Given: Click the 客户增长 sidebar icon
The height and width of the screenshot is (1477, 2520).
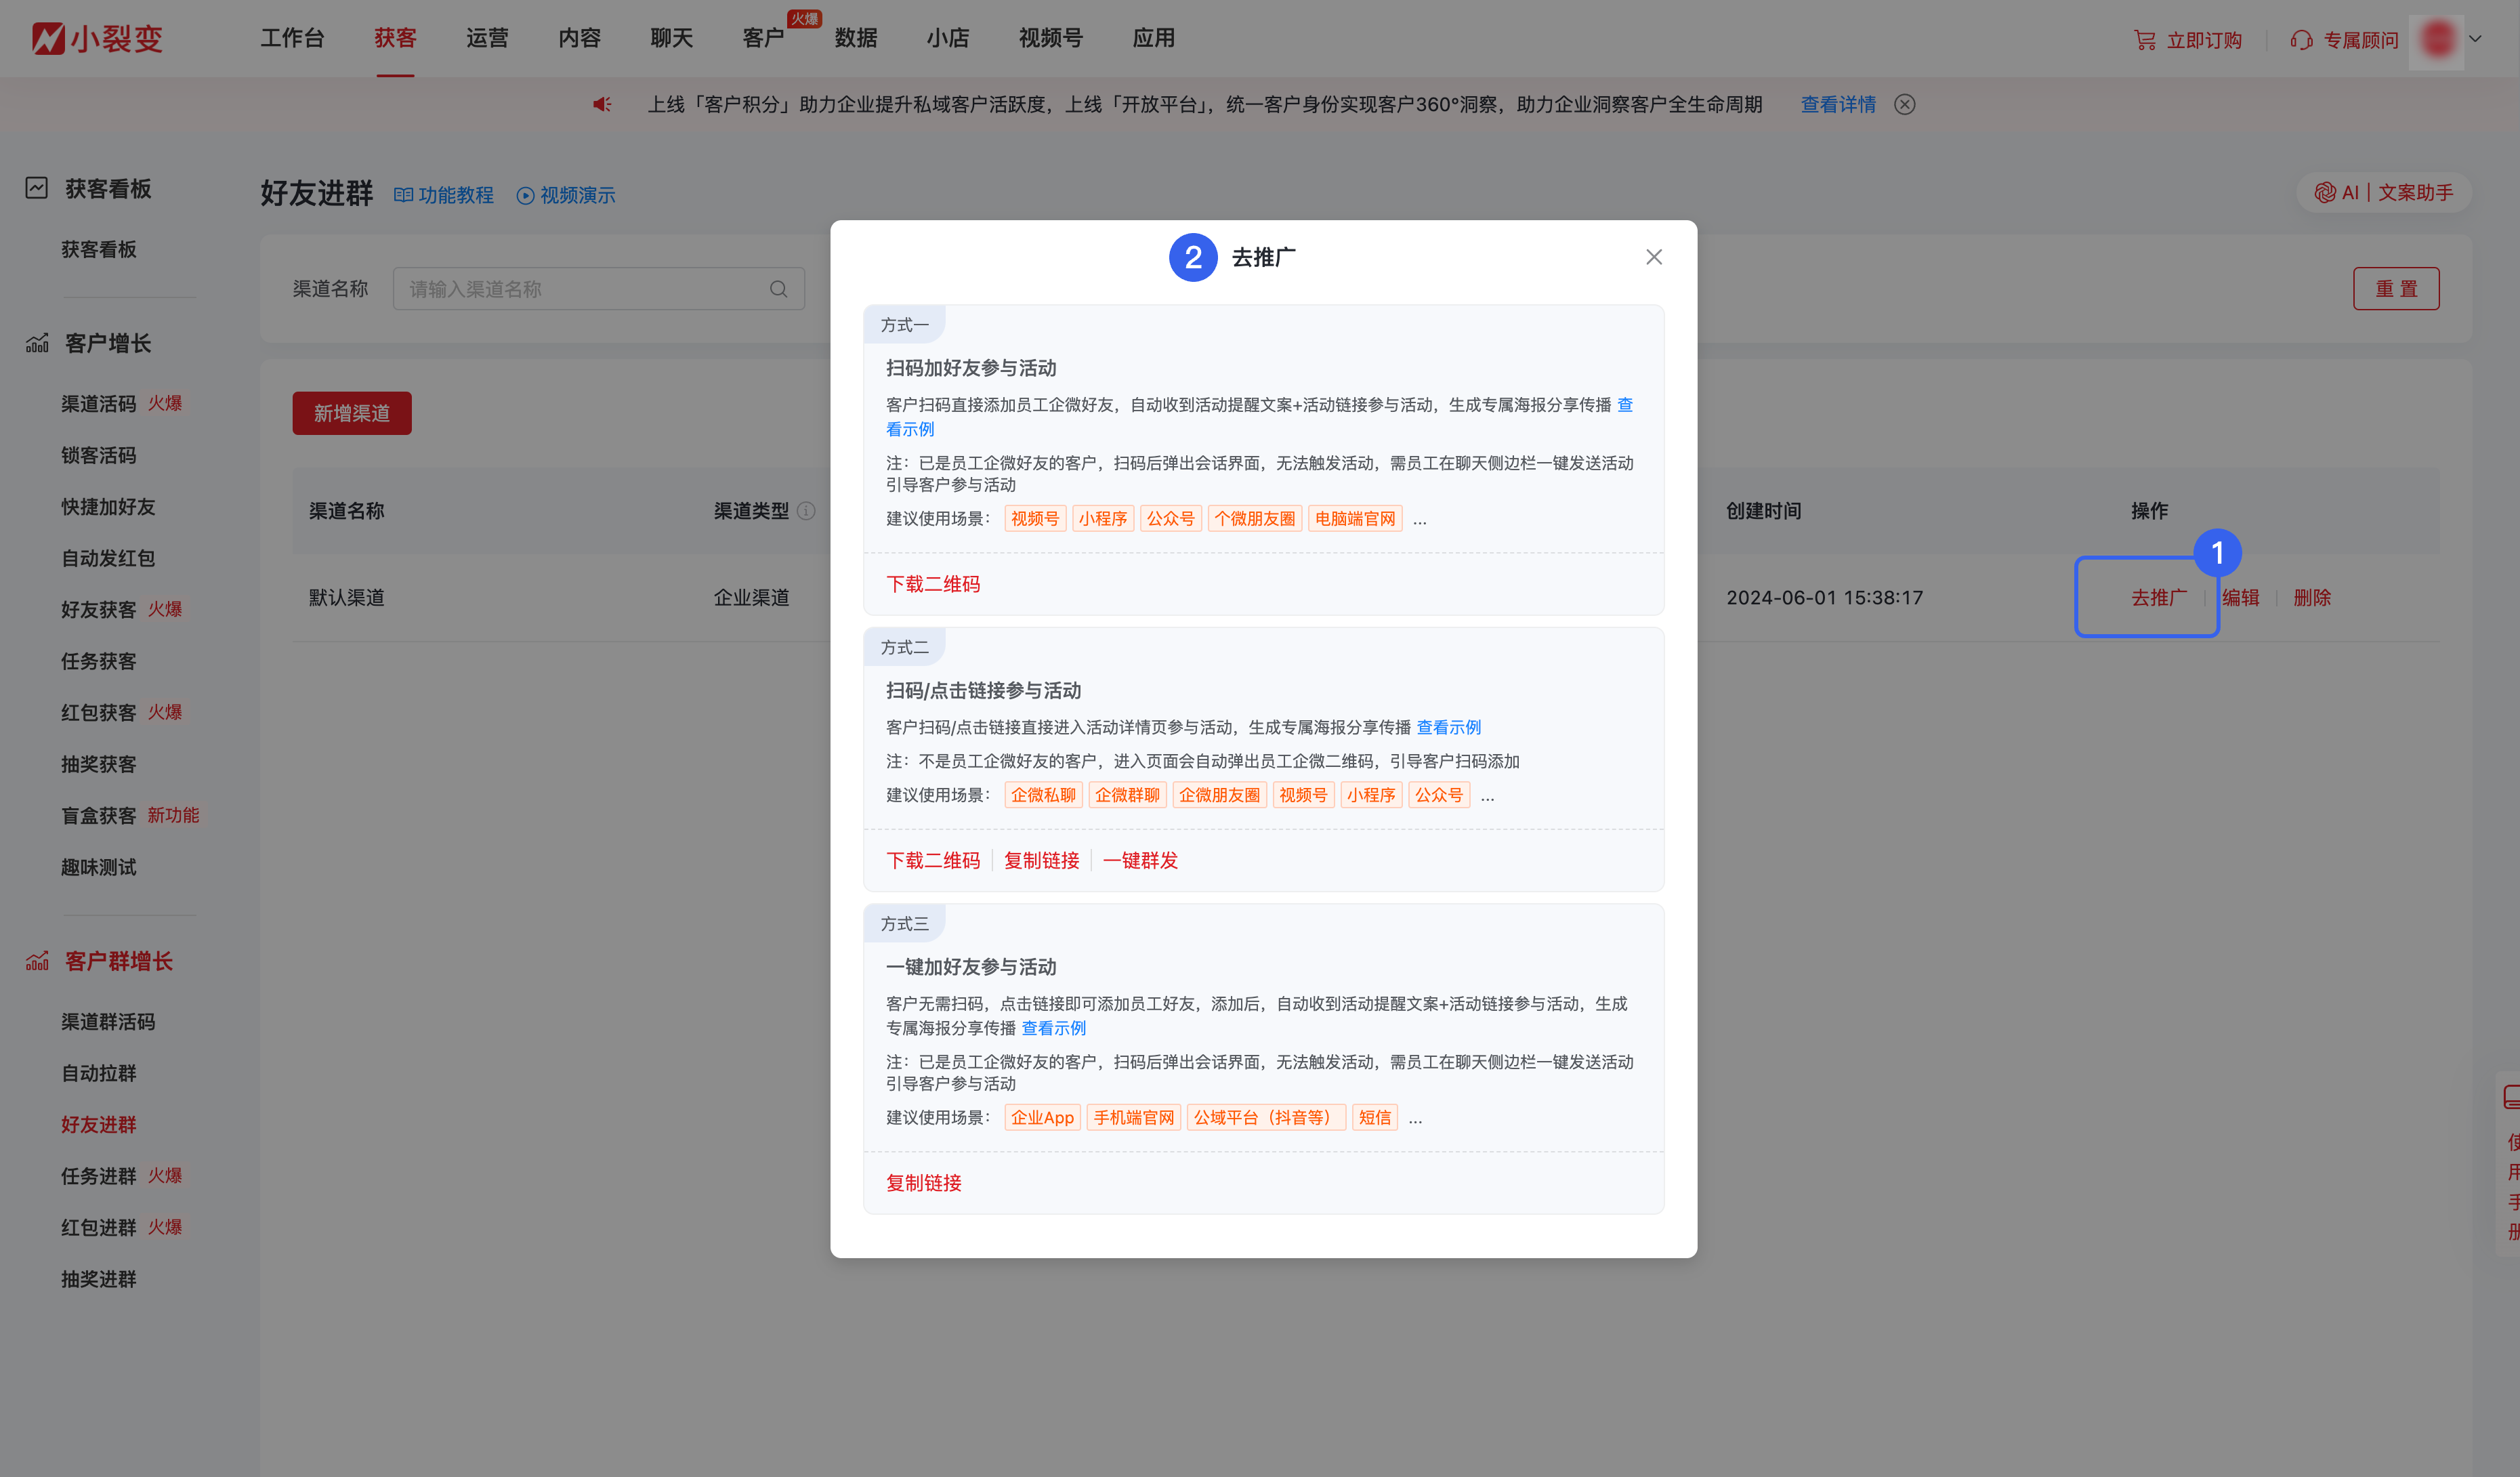Looking at the screenshot, I should click(36, 342).
